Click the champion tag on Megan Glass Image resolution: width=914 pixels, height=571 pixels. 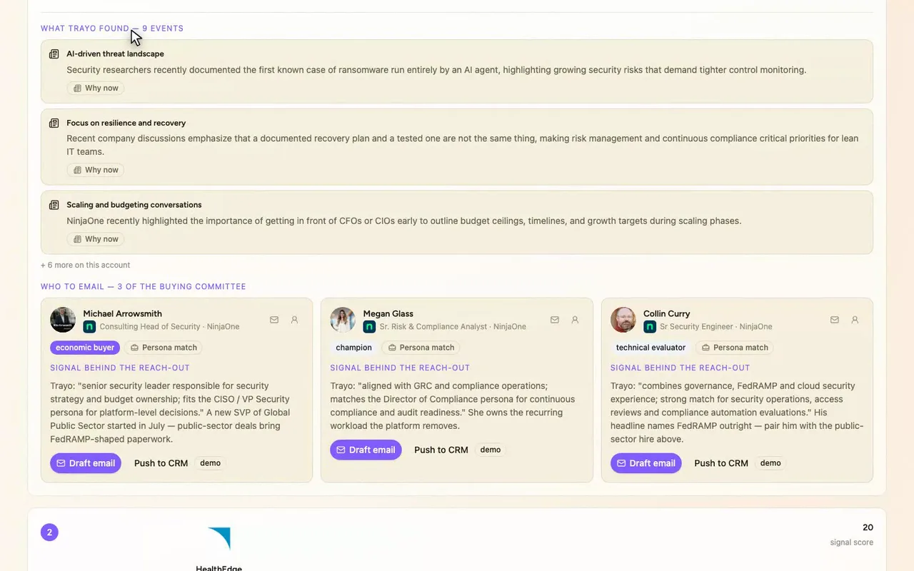click(354, 348)
